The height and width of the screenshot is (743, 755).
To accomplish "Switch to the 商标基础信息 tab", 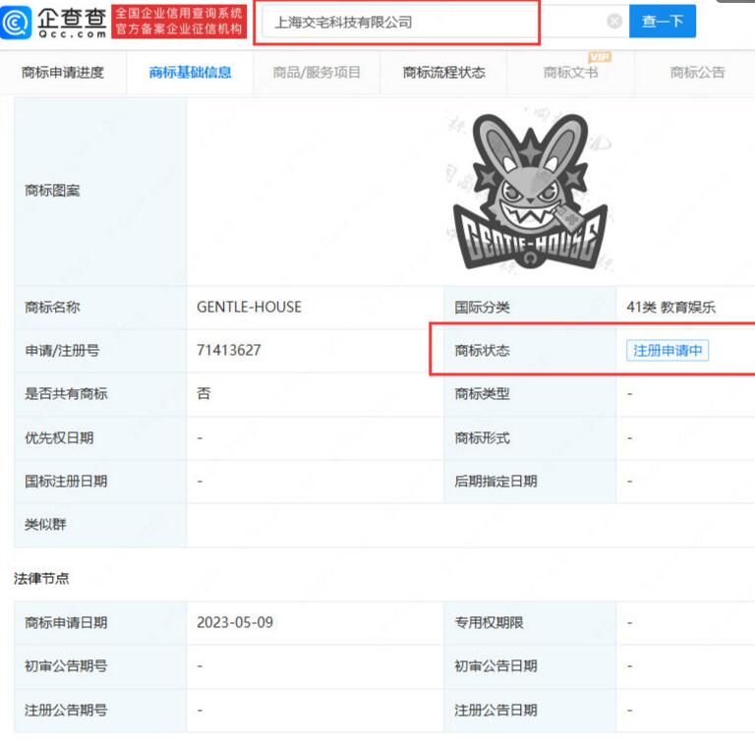I will [190, 73].
